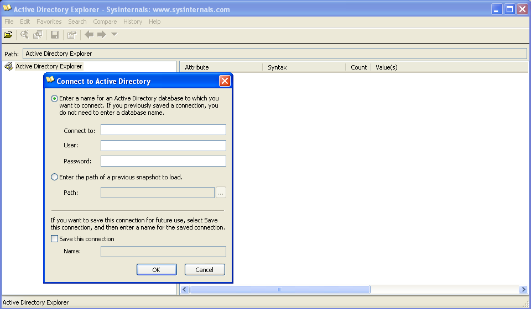Click the Value(s) column header
The width and height of the screenshot is (531, 309).
[x=449, y=67]
